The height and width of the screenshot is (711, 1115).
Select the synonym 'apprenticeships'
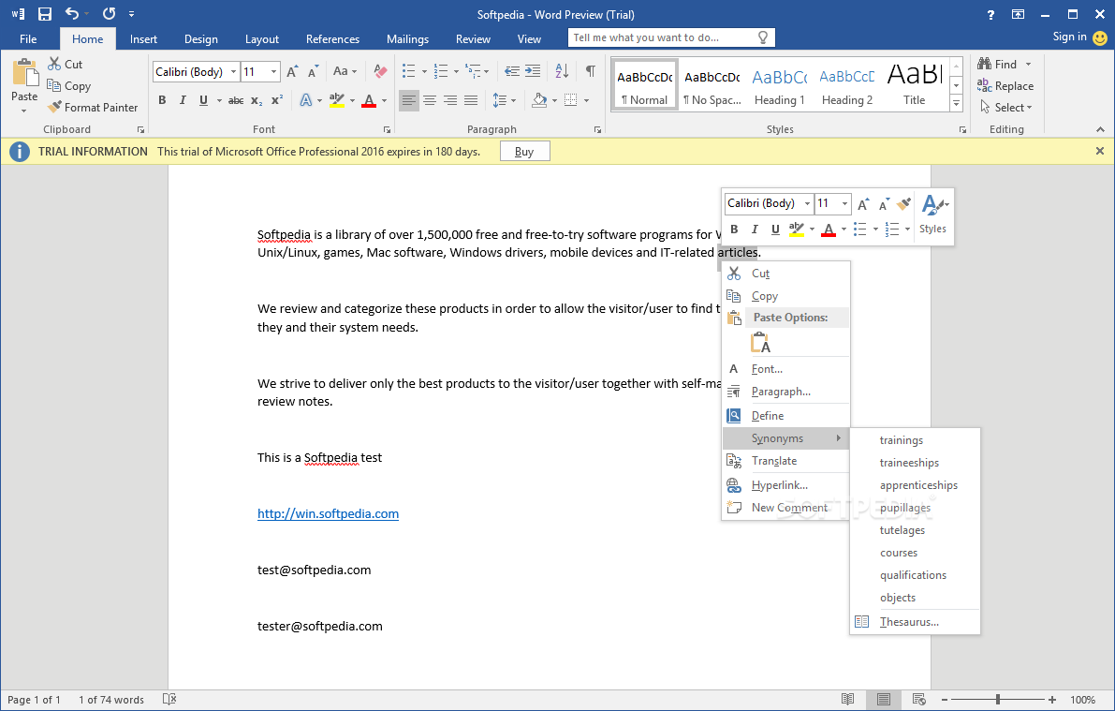918,485
